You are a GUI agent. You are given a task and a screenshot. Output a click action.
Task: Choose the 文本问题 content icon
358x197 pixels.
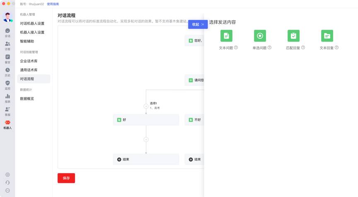226,36
